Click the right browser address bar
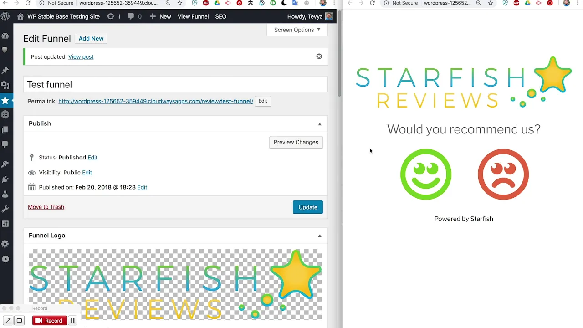 tap(447, 3)
